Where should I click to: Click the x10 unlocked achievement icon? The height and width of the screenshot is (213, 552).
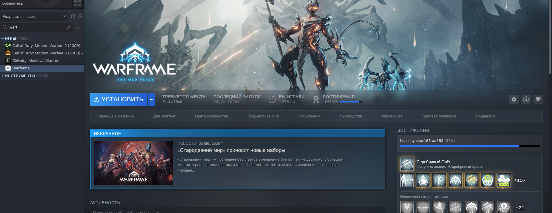[x=407, y=180]
